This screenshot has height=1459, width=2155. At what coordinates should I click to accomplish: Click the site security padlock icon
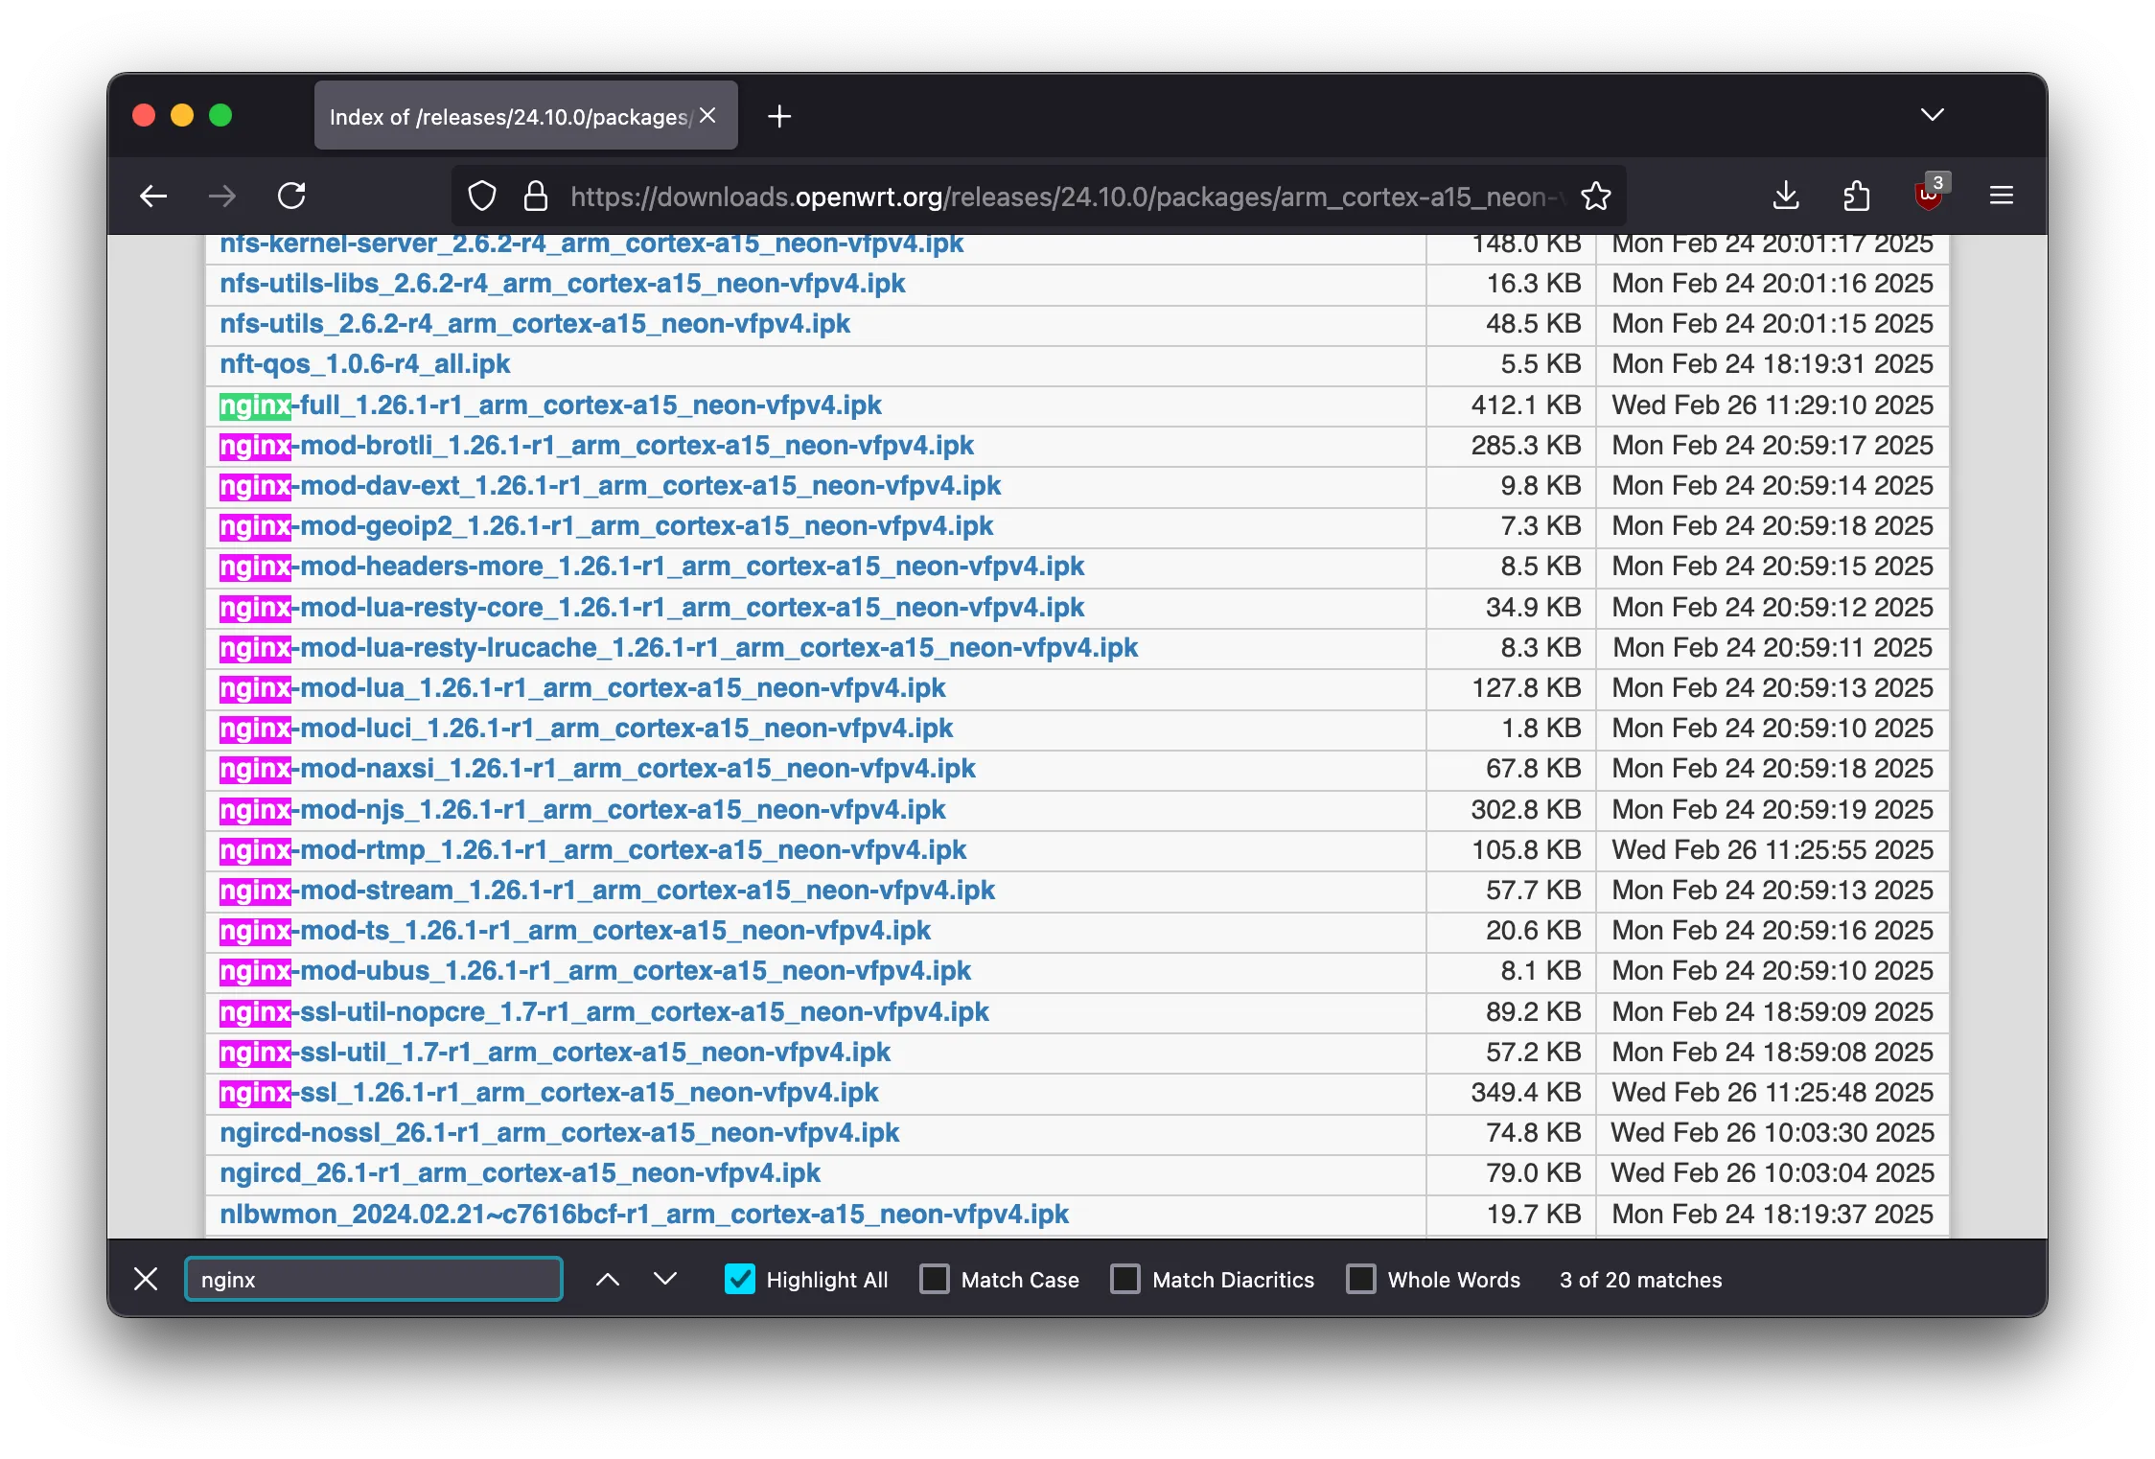tap(535, 197)
